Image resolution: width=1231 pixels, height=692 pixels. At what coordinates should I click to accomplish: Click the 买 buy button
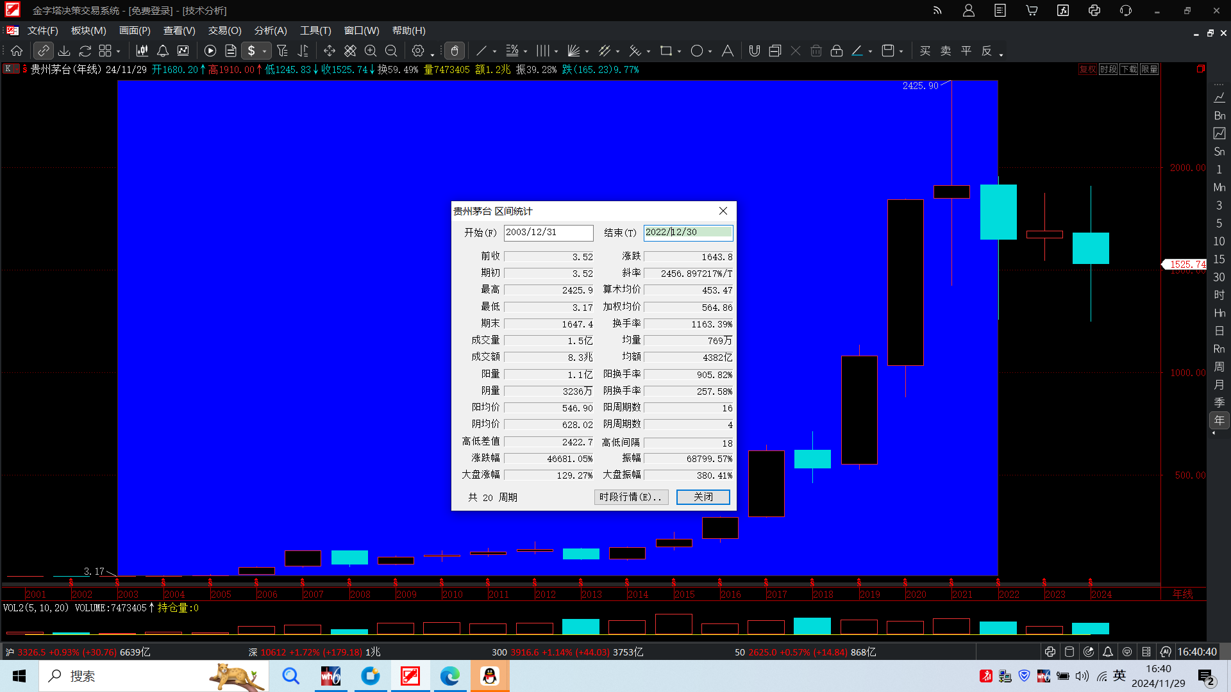pyautogui.click(x=925, y=51)
